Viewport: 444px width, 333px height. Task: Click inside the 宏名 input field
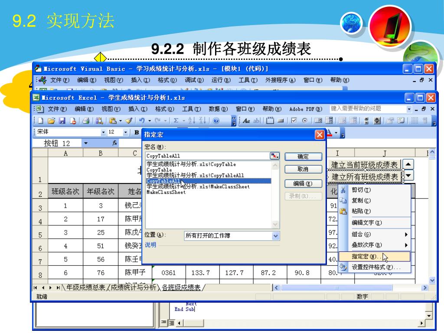point(208,156)
